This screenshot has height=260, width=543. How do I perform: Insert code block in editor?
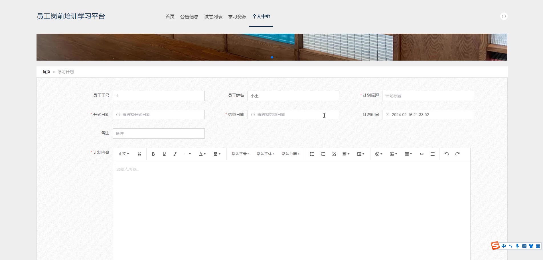[x=422, y=154]
